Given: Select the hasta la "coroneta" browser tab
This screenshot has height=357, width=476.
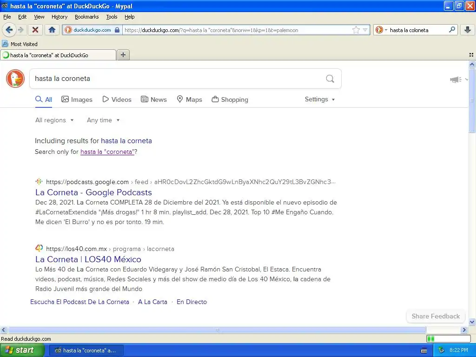Looking at the screenshot, I should 58,55.
